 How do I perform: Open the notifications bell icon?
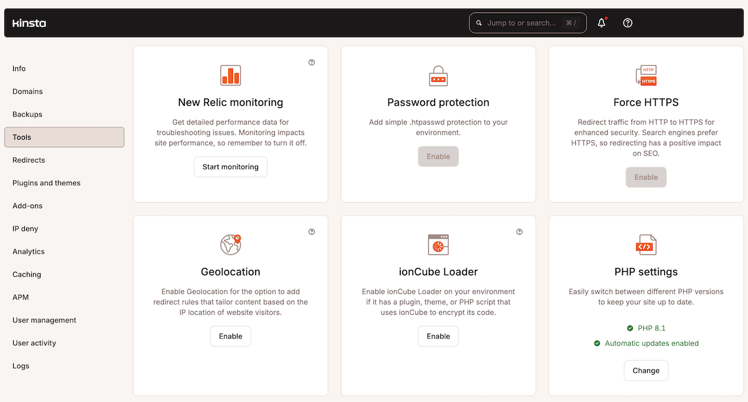click(602, 23)
